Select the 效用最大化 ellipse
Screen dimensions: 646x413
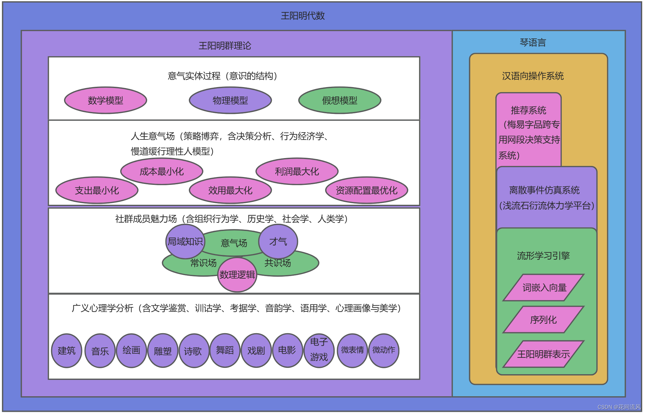click(x=230, y=190)
